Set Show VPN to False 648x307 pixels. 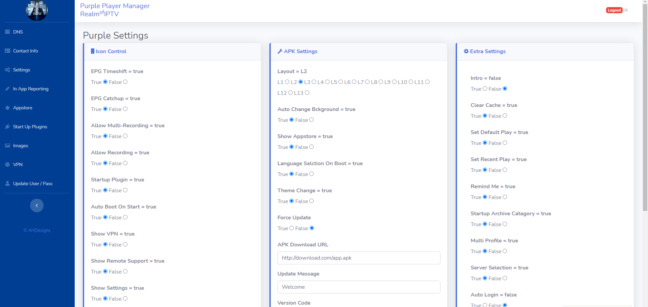click(125, 244)
